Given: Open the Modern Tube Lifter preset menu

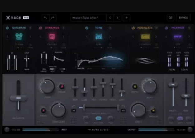Looking at the screenshot, I should point(88,18).
